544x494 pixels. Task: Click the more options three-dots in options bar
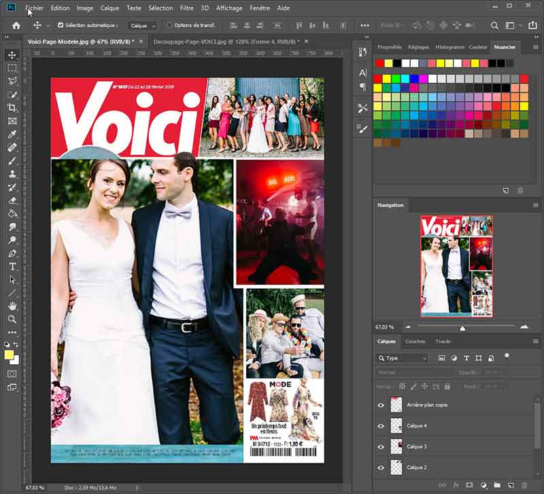point(364,25)
